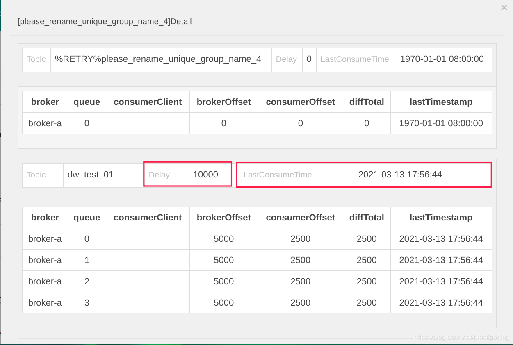Click brokerOffset header in dw_test_01 table
513x345 pixels.
224,218
